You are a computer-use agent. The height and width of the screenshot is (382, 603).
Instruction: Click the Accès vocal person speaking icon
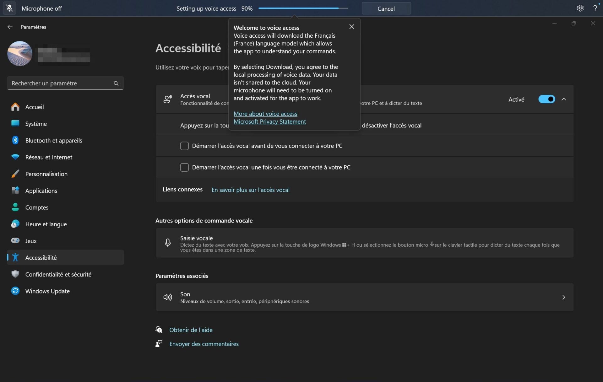point(168,99)
